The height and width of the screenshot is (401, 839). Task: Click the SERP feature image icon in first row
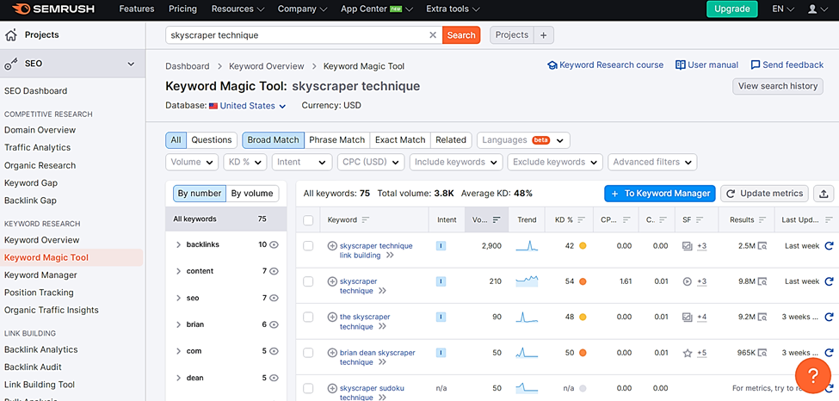688,246
